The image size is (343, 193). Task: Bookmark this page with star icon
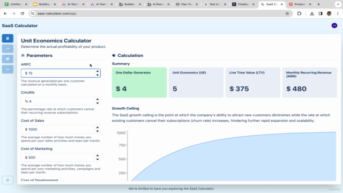287,13
